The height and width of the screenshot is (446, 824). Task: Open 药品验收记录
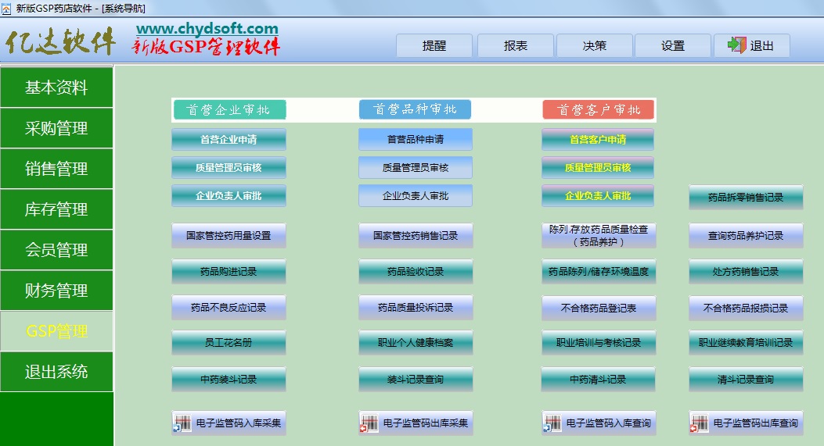click(x=416, y=271)
